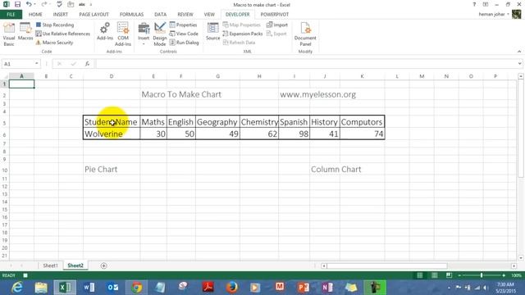The image size is (525, 295).
Task: Select the cell with value 98
Action: 294,134
